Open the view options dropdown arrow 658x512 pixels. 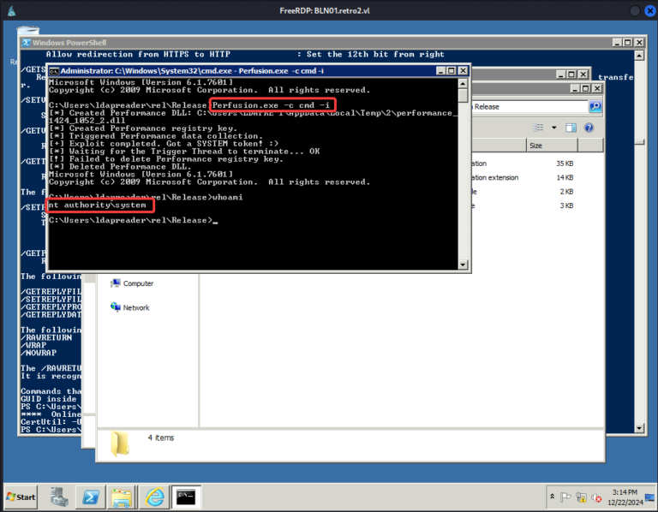554,128
